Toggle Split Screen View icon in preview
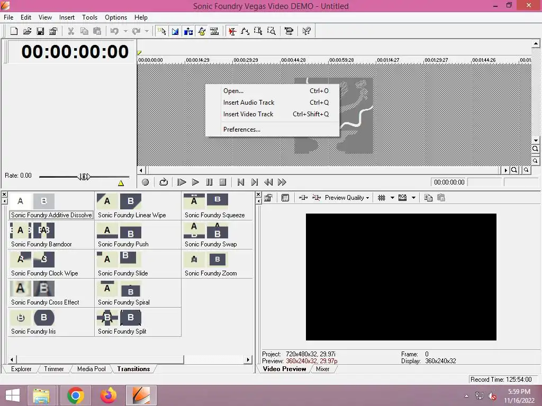Screen dimensions: 542x406 point(317,198)
